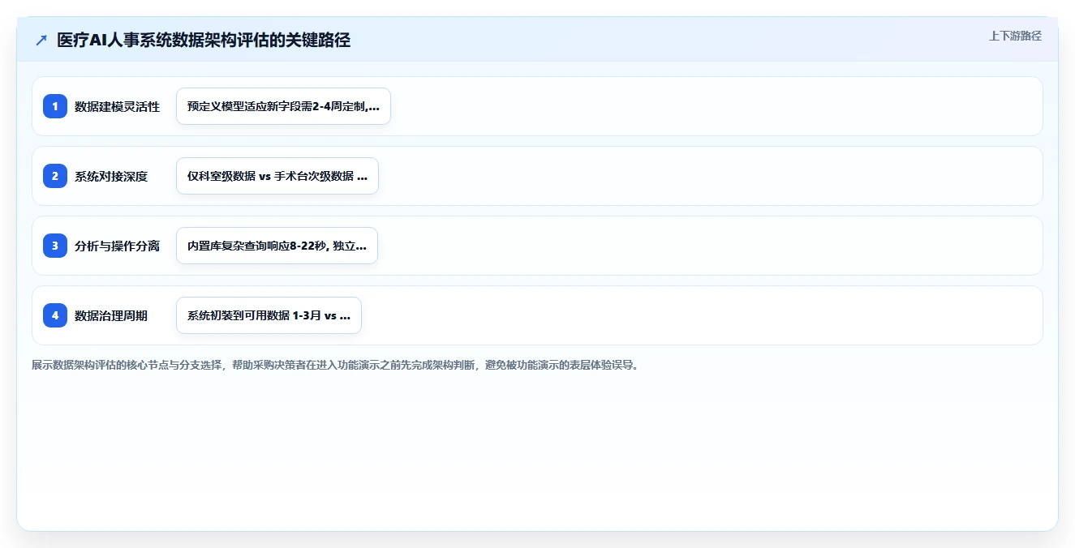Click the 医疗AI人事系统数据架构评估的关键路径 title

[x=204, y=41]
